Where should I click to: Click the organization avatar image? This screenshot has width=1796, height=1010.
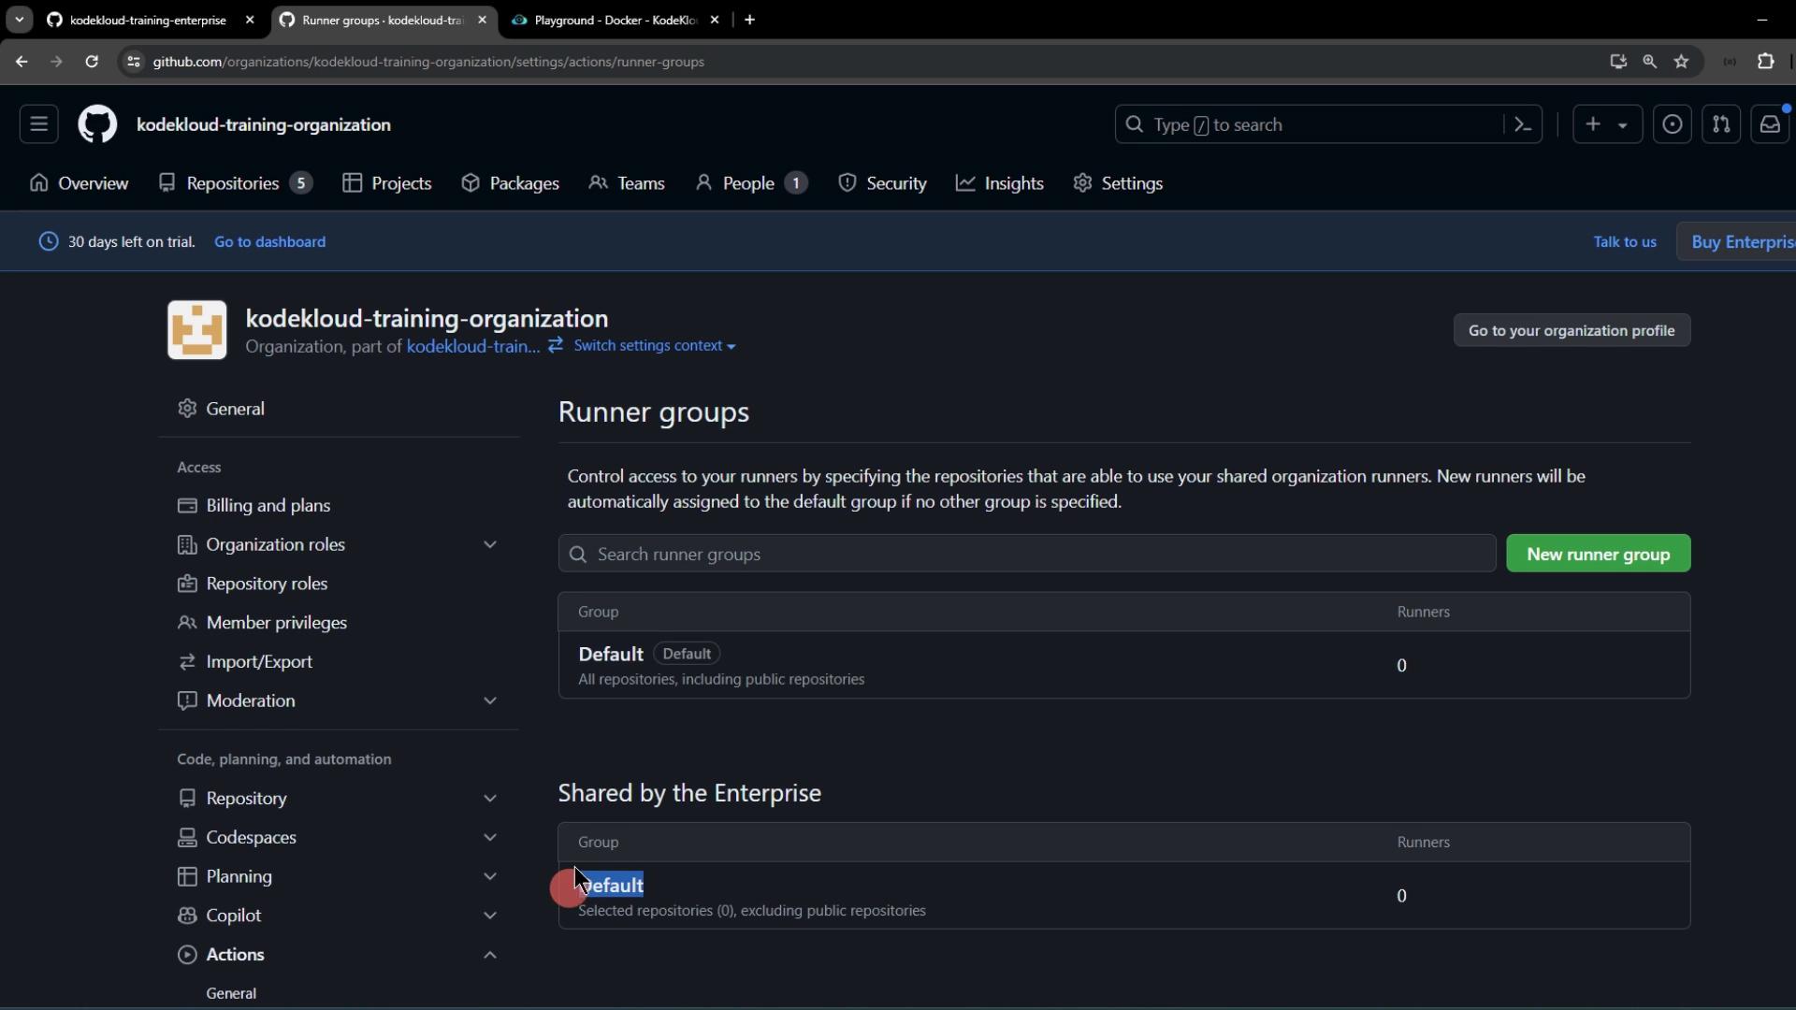click(196, 330)
